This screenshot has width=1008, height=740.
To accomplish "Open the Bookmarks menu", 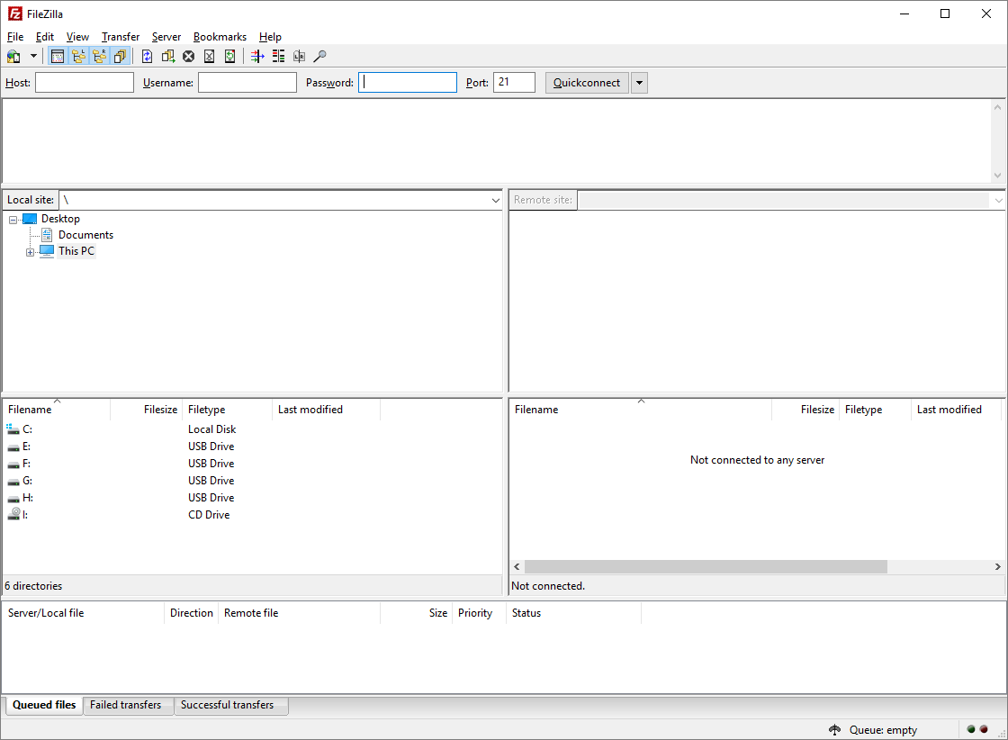I will tap(220, 37).
